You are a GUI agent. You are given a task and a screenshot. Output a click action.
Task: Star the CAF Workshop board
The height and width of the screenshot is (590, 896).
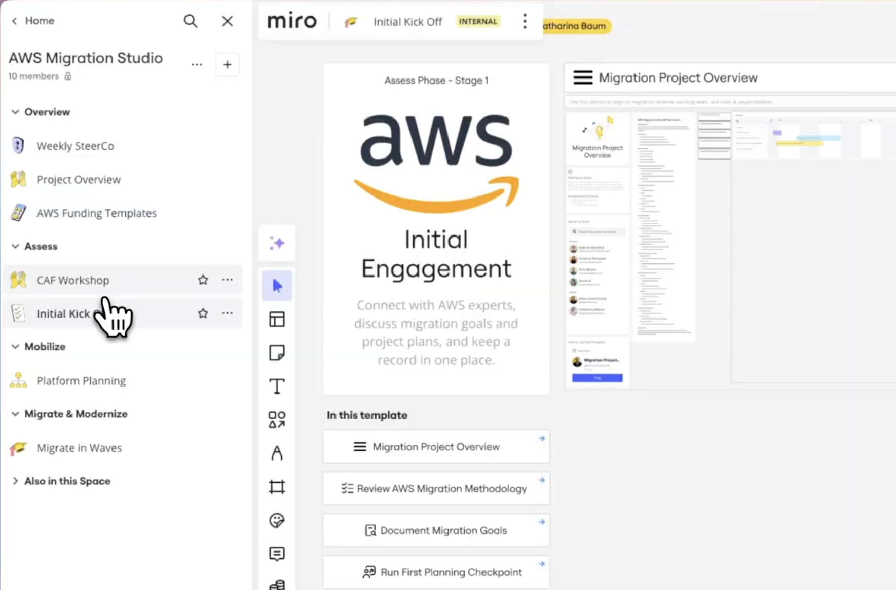(x=203, y=280)
